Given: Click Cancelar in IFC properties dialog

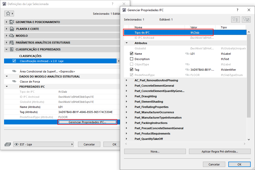Looking at the screenshot, I should pos(214,164).
